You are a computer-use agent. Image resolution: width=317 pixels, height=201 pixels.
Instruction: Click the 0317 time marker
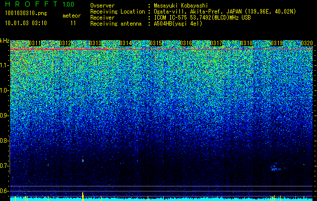(x=216, y=43)
